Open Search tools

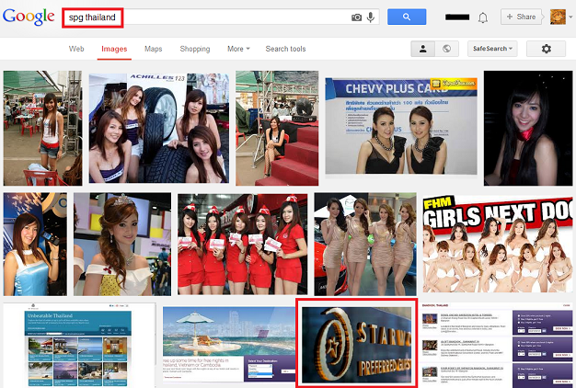[285, 49]
